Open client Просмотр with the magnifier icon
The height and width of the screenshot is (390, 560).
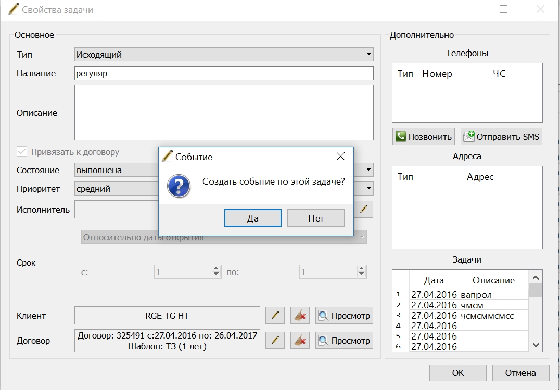pyautogui.click(x=345, y=316)
